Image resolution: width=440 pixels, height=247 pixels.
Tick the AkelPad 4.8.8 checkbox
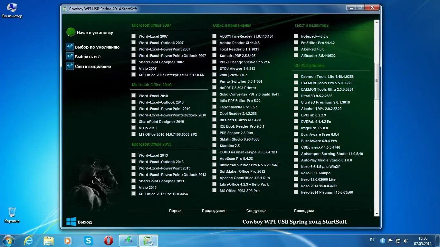(296, 49)
